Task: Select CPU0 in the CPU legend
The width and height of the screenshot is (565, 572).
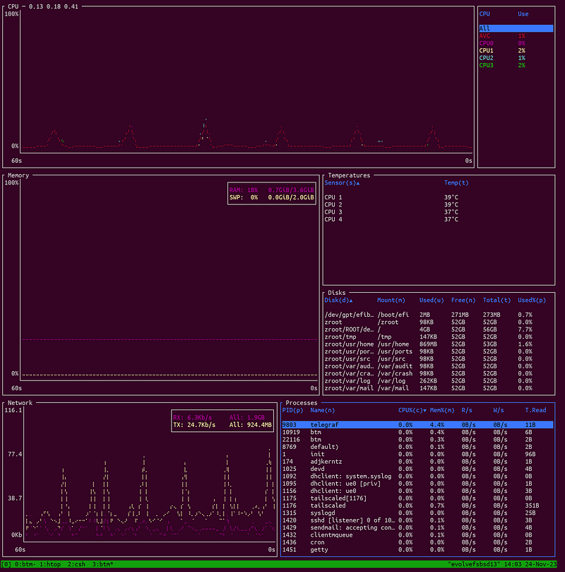Action: click(516, 43)
